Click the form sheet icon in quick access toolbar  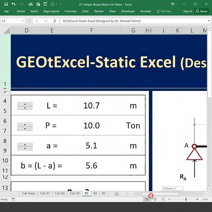click(x=45, y=4)
